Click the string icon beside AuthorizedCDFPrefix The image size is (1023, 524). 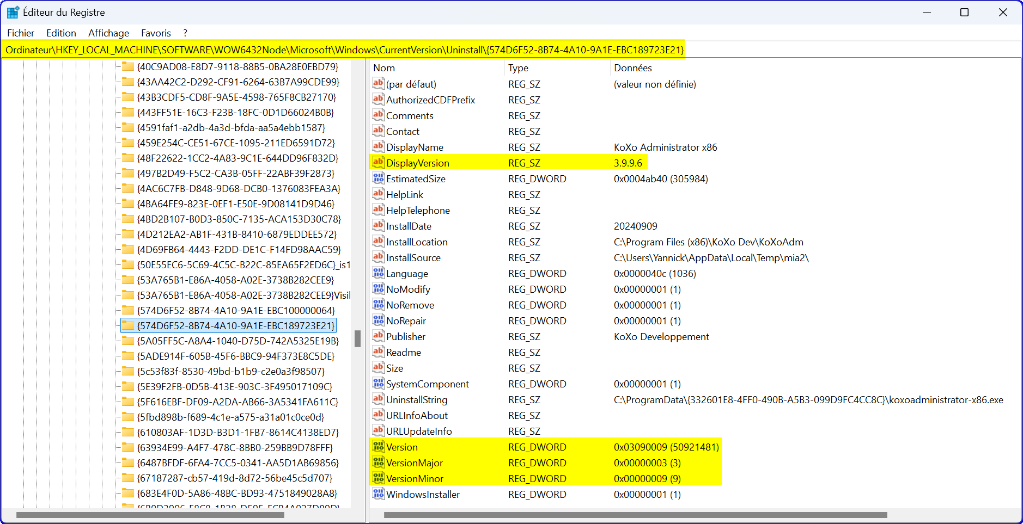pyautogui.click(x=379, y=99)
